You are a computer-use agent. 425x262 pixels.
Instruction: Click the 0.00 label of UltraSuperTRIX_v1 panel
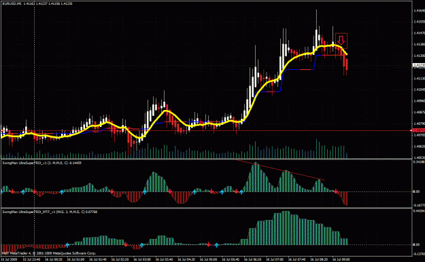click(x=416, y=191)
